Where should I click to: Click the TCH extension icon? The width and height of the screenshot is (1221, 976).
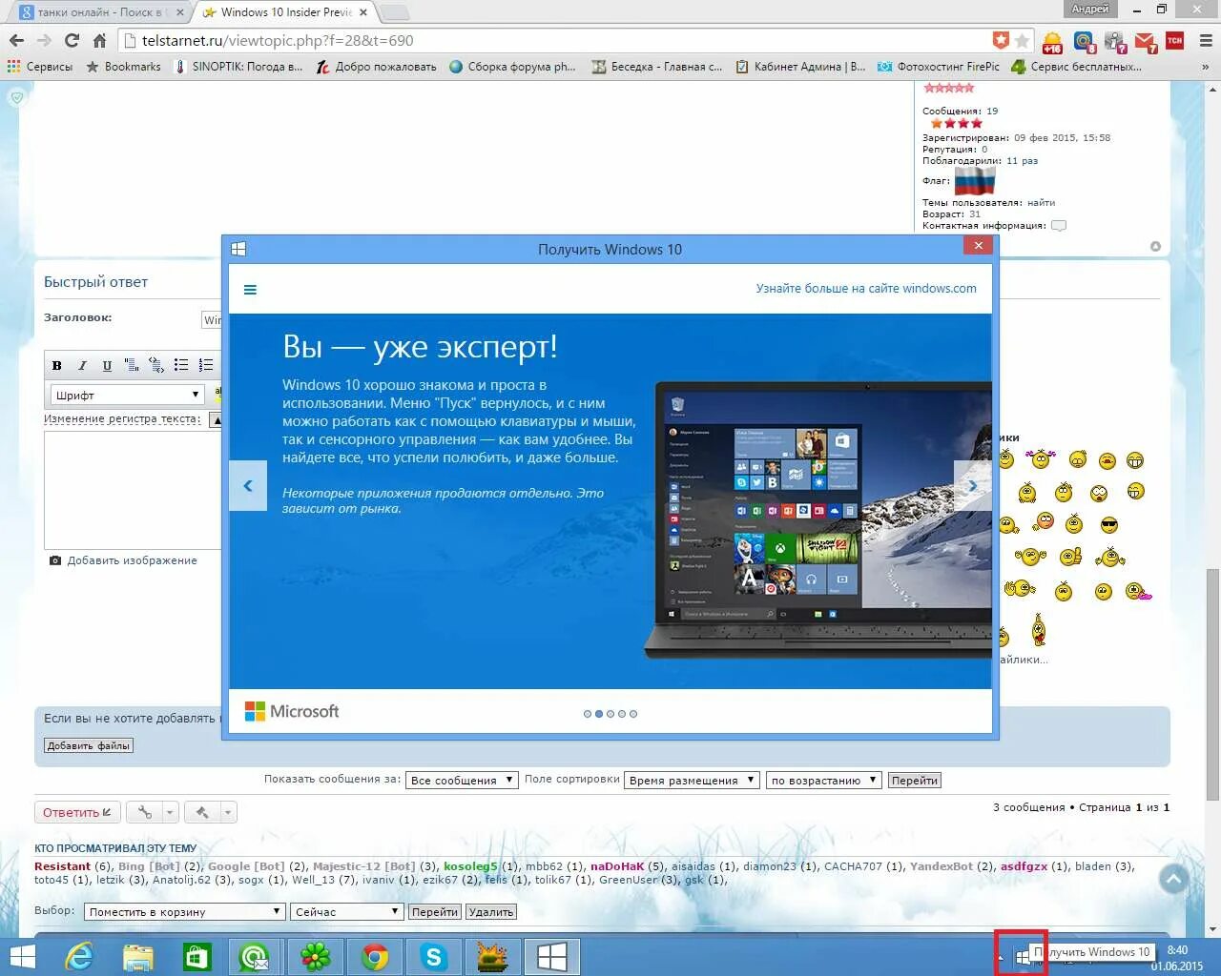[x=1175, y=40]
